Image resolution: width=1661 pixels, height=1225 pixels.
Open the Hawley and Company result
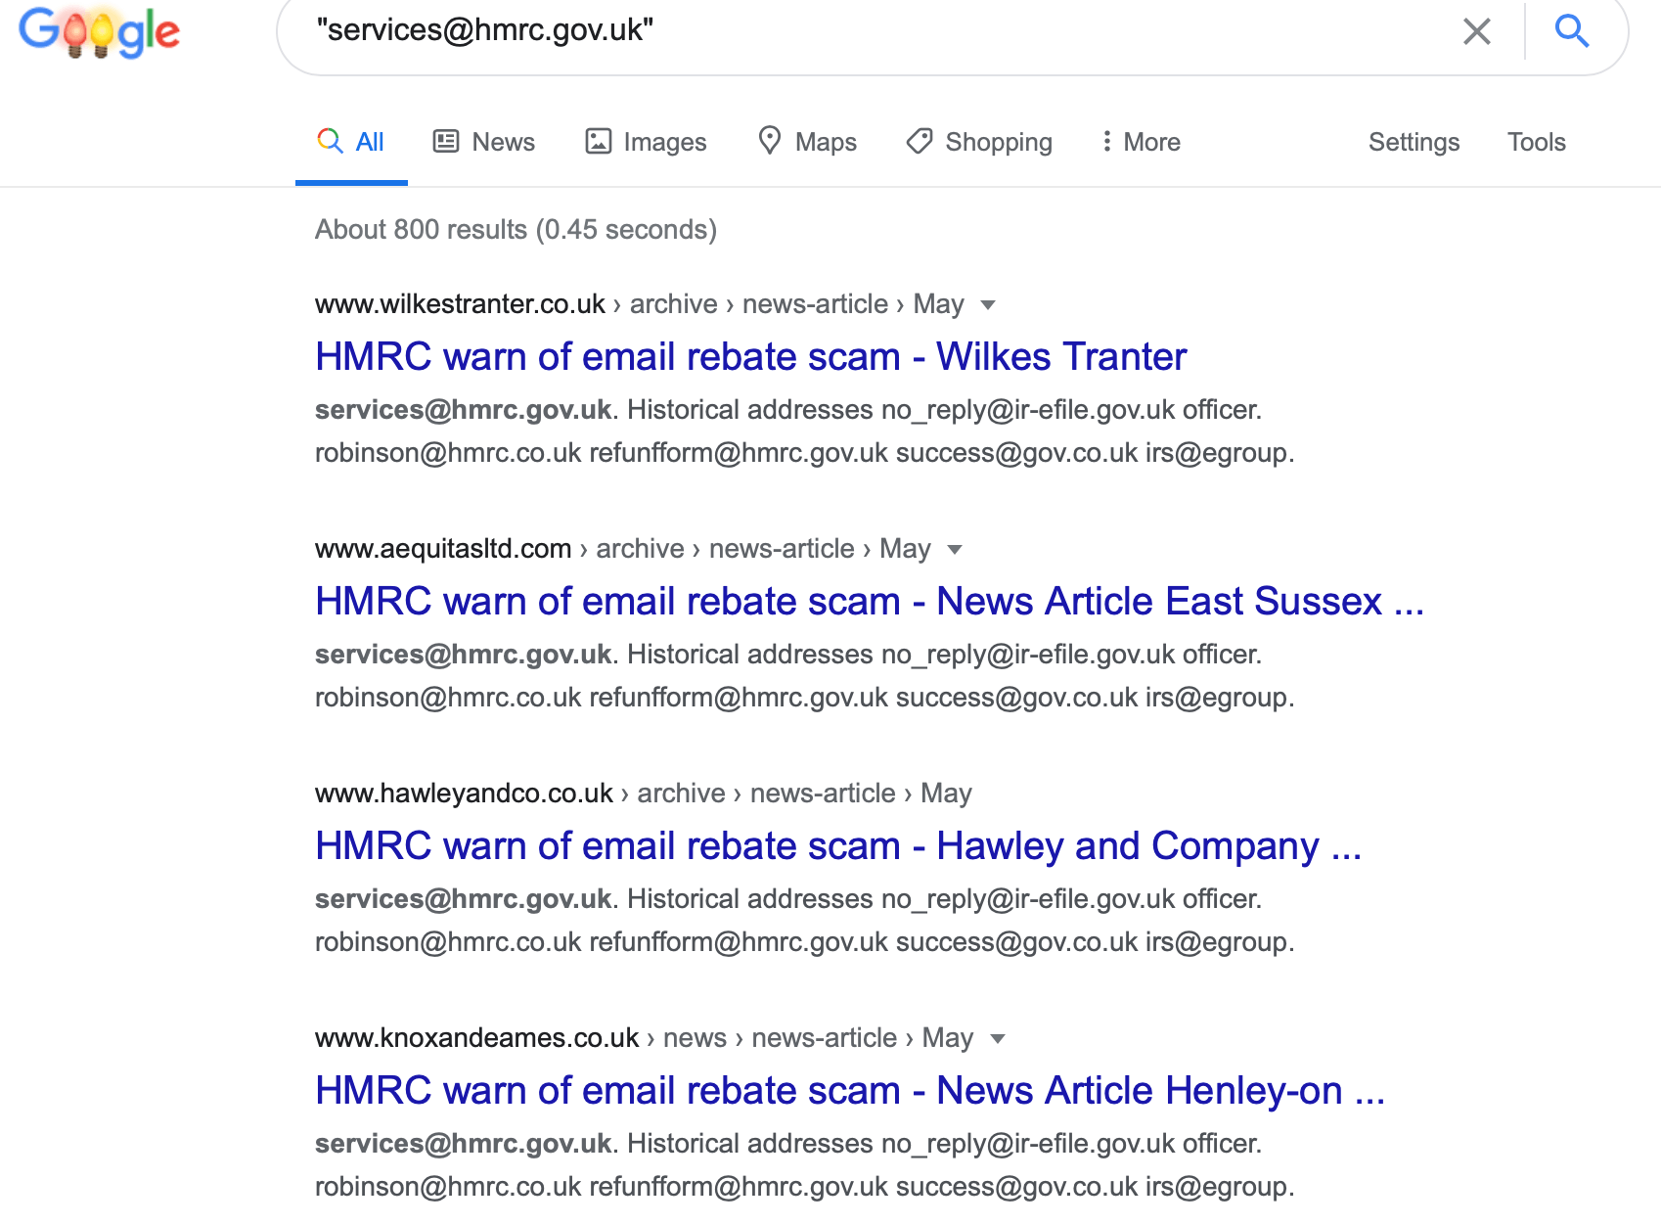pos(838,845)
